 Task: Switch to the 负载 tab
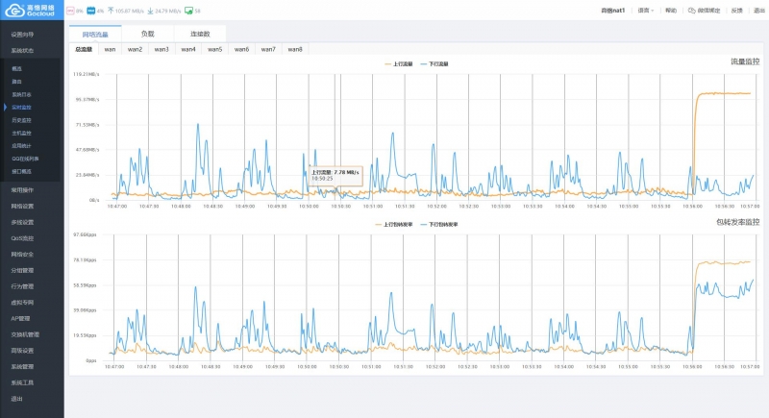pyautogui.click(x=147, y=34)
